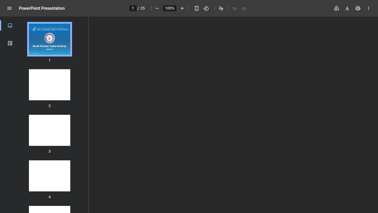Click the zoom in plus button
This screenshot has height=213, width=378.
[x=182, y=8]
